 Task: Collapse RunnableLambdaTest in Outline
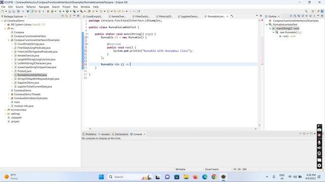click(267, 25)
